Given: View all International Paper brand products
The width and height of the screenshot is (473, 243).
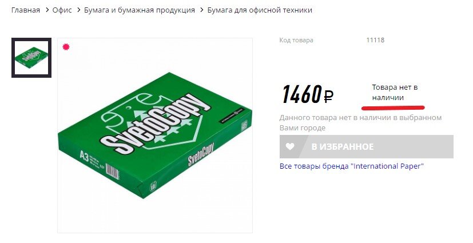Looking at the screenshot, I should [351, 166].
